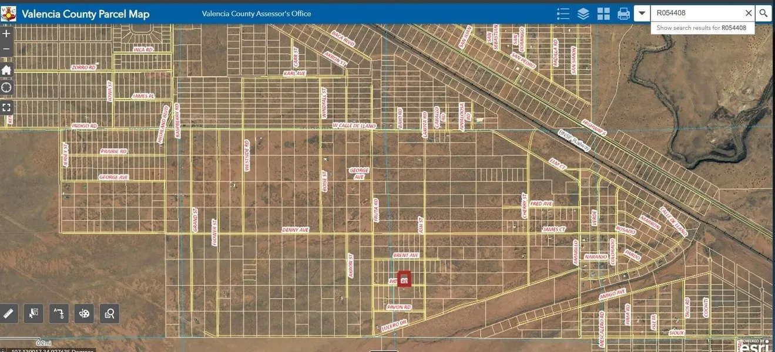The height and width of the screenshot is (352, 775).
Task: Open the Layer List panel
Action: click(x=583, y=13)
